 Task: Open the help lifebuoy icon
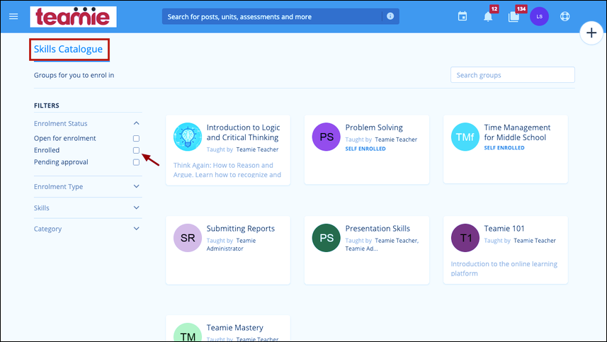(565, 16)
